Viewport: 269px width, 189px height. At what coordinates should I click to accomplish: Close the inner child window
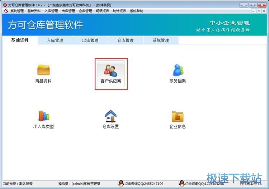click(x=264, y=11)
